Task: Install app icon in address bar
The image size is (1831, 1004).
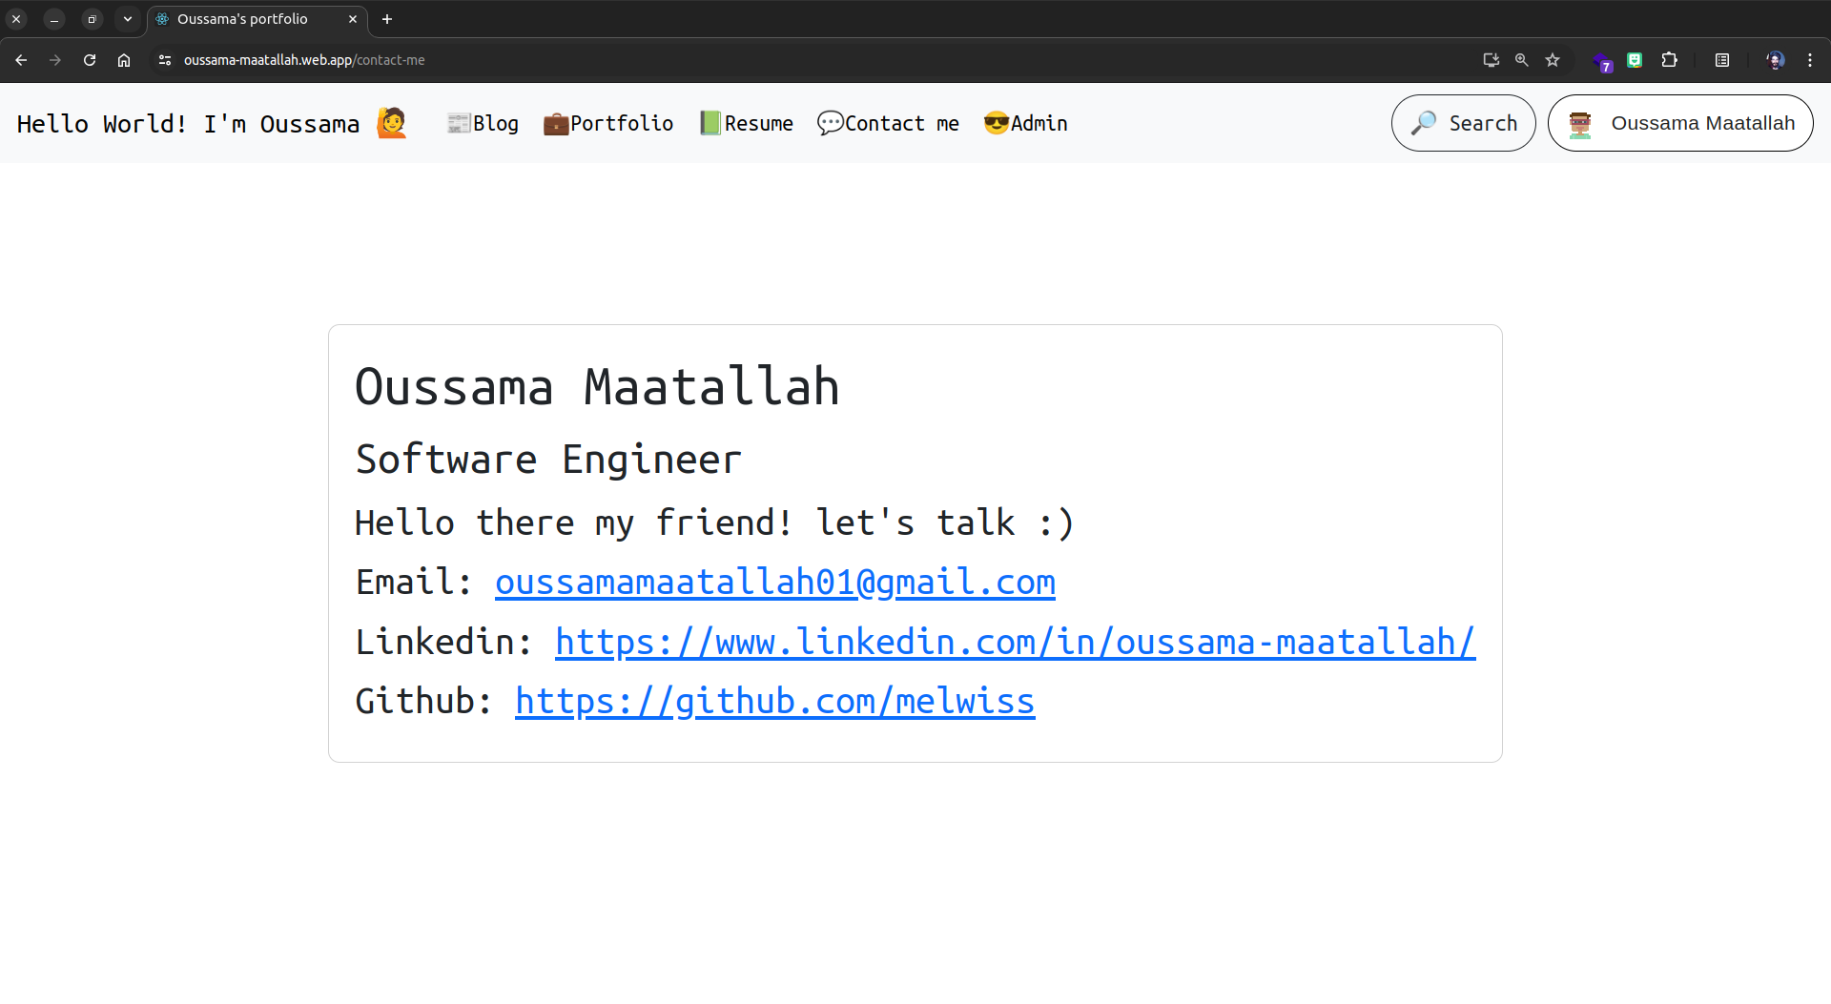Action: (x=1492, y=60)
